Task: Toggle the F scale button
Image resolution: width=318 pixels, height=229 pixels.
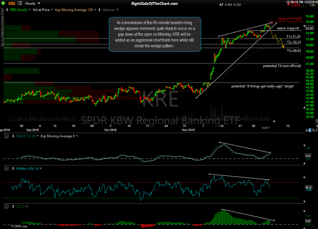Action: (x=317, y=130)
